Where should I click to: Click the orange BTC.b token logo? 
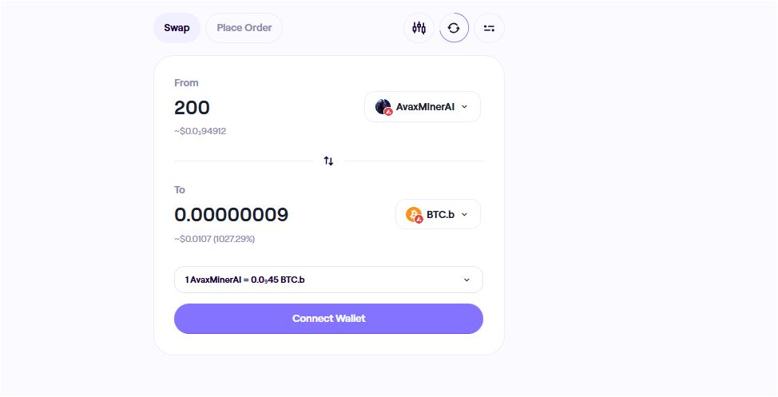[x=414, y=215]
